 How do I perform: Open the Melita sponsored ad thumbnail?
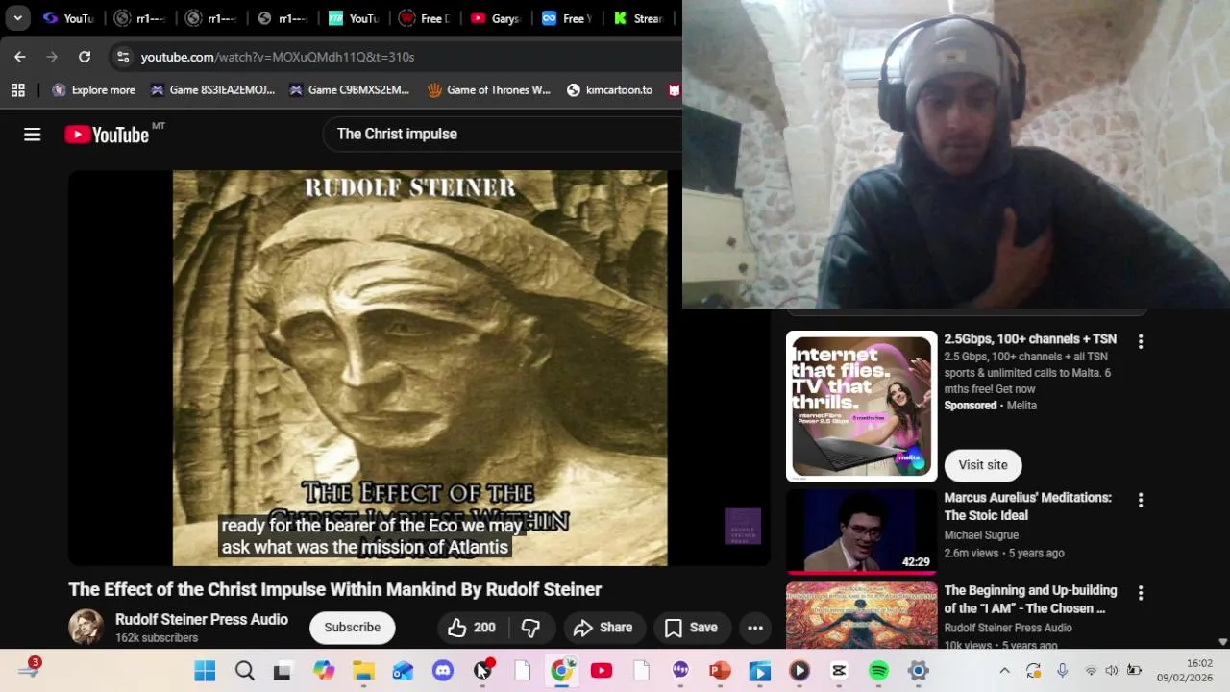861,406
